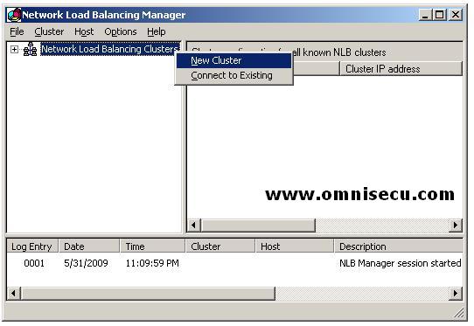Click the Date column header
This screenshot has height=326, width=474.
pos(89,246)
